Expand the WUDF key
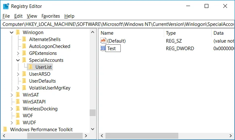Screen dimensions: 235x140 12,123
